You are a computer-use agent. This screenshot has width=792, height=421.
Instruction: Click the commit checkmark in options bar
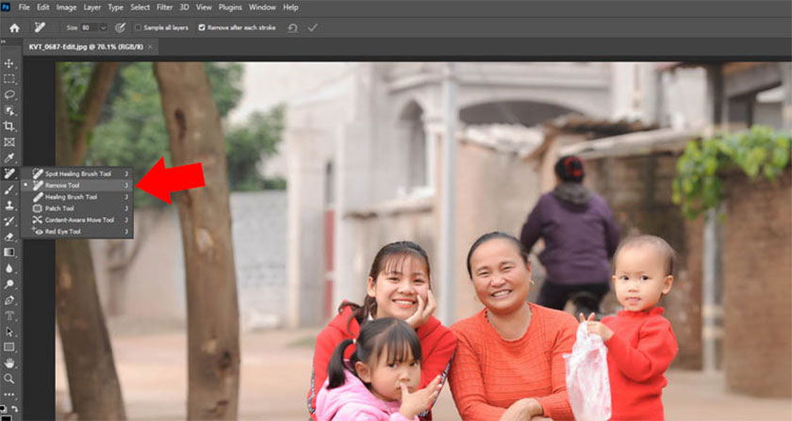(313, 27)
